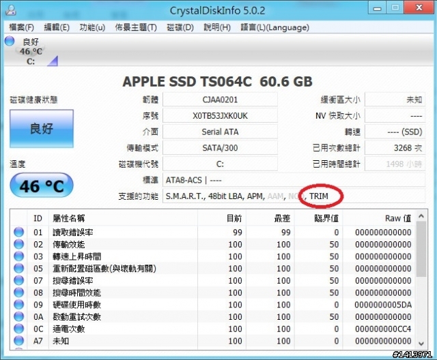Open the 磁碟(D) menu

coord(180,27)
